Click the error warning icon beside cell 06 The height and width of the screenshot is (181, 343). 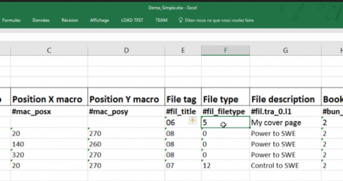click(x=193, y=120)
